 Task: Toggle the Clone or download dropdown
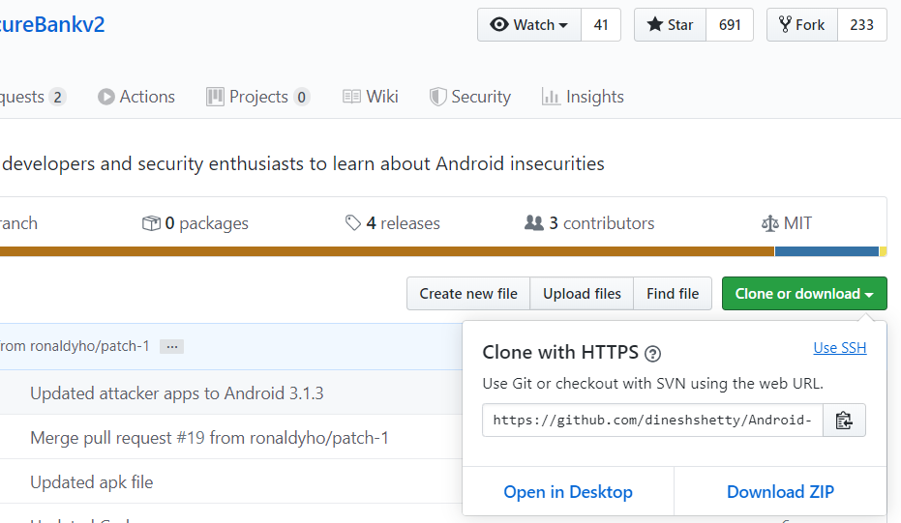click(x=804, y=294)
